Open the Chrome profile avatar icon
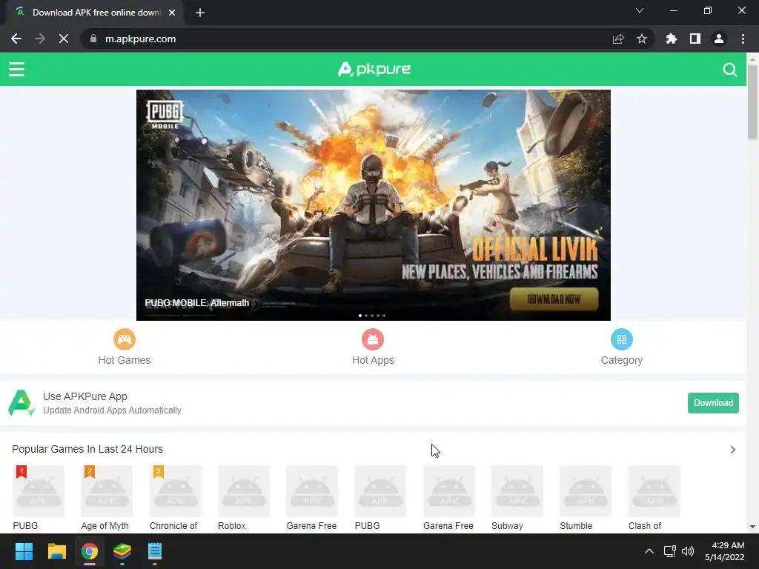 pos(719,39)
